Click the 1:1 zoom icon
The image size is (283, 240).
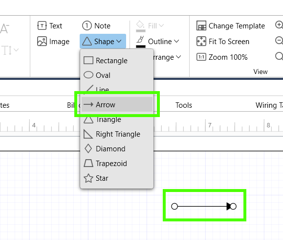coord(201,57)
